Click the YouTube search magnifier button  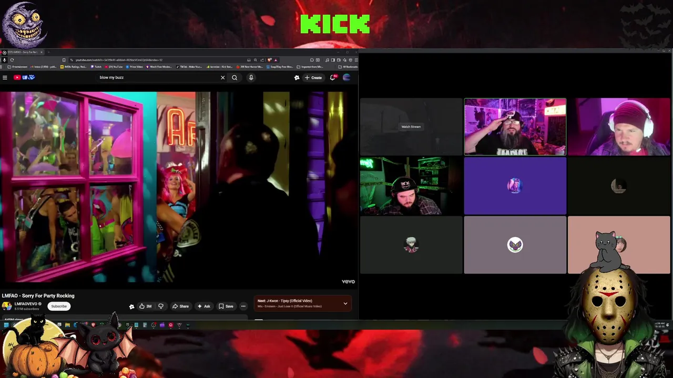point(234,78)
